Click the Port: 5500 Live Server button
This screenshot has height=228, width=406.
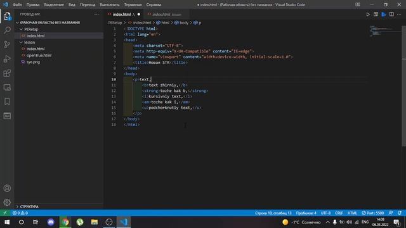click(x=373, y=213)
